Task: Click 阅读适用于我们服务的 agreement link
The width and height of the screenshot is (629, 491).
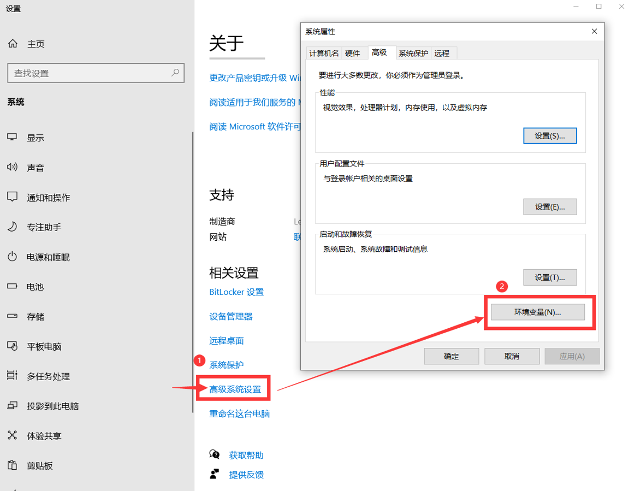Action: (255, 102)
